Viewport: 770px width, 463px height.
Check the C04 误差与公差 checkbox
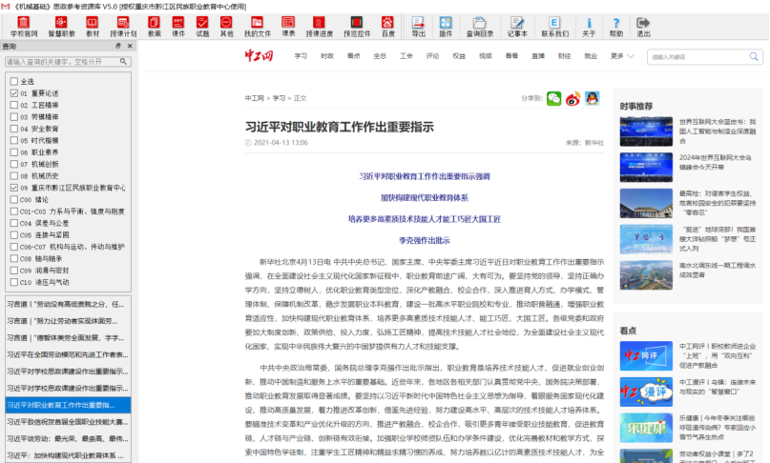14,223
